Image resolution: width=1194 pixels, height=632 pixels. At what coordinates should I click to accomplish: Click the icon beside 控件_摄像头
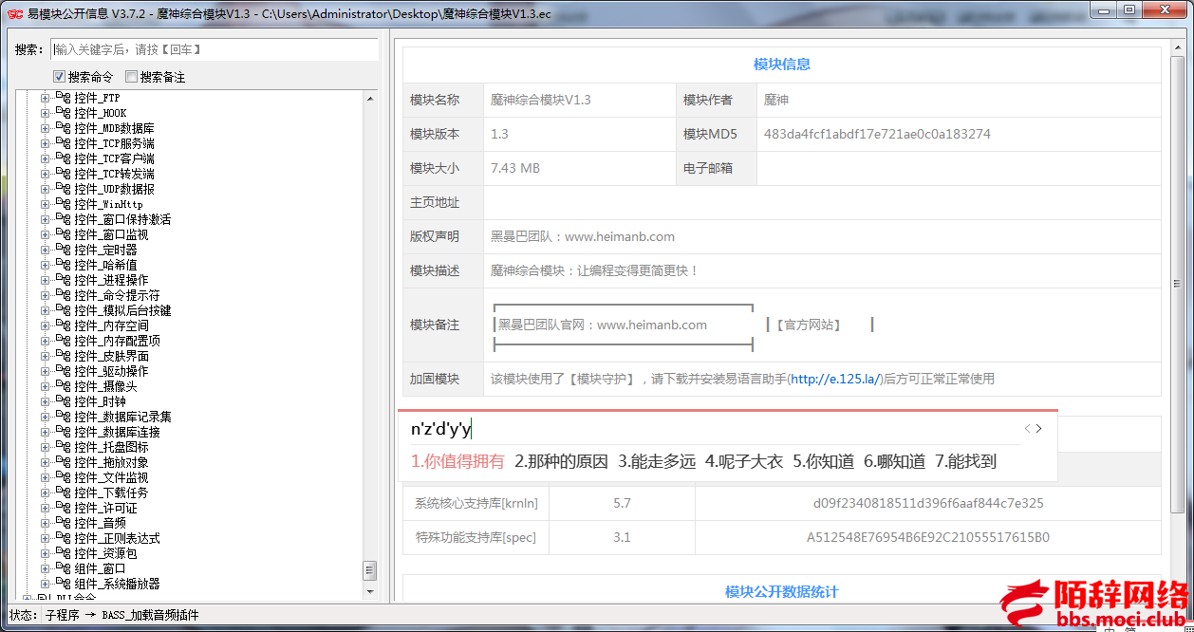coord(64,386)
